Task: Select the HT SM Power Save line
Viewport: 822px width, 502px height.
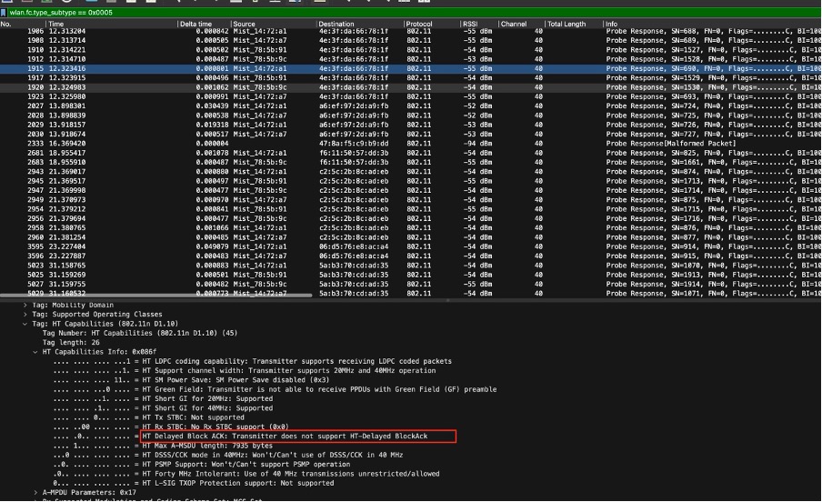Action: point(191,380)
